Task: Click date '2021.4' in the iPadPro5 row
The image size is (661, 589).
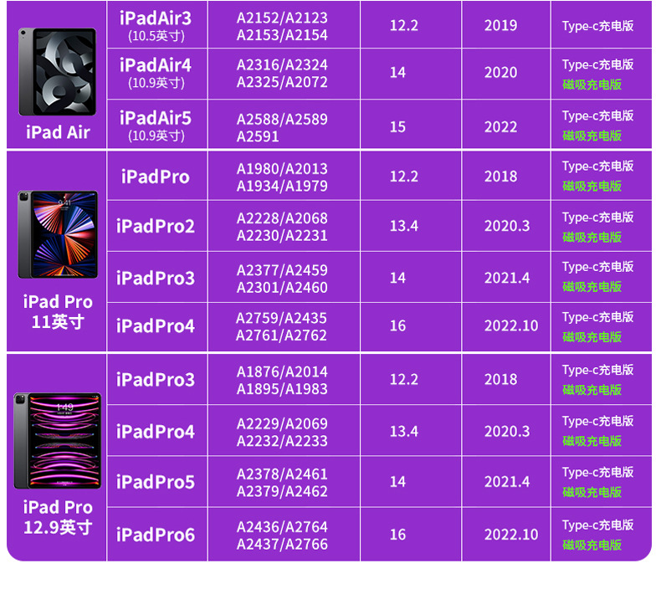Action: point(507,481)
